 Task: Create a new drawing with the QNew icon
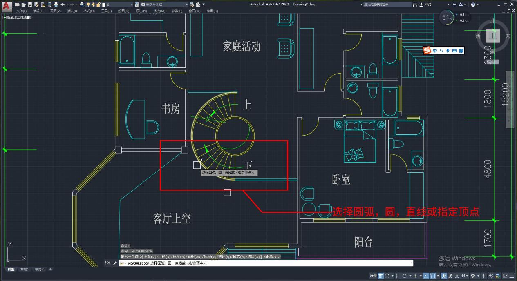[x=17, y=5]
